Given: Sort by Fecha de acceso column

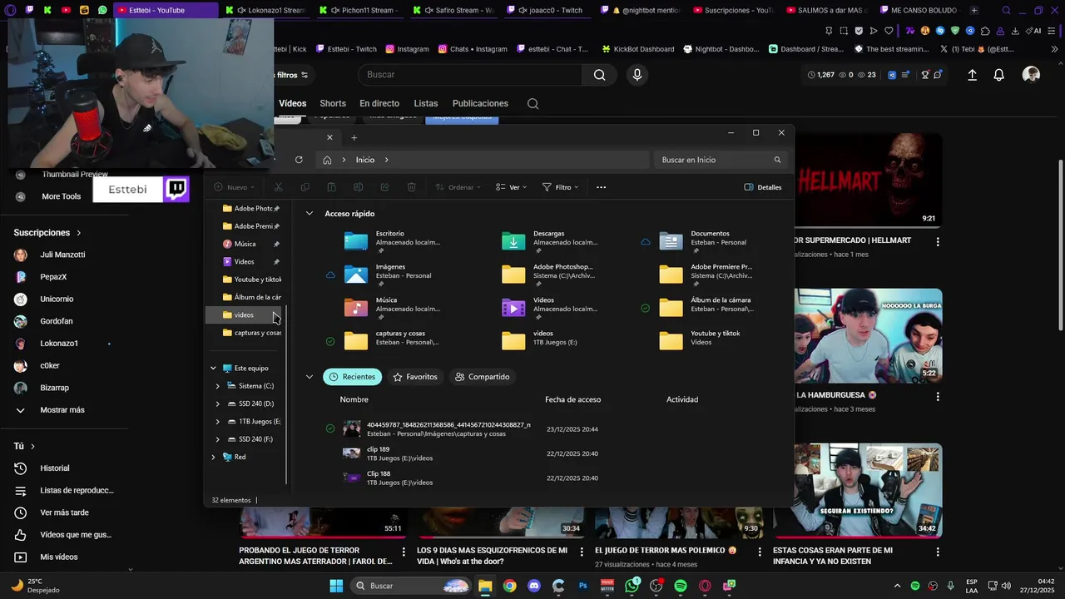Looking at the screenshot, I should coord(572,399).
